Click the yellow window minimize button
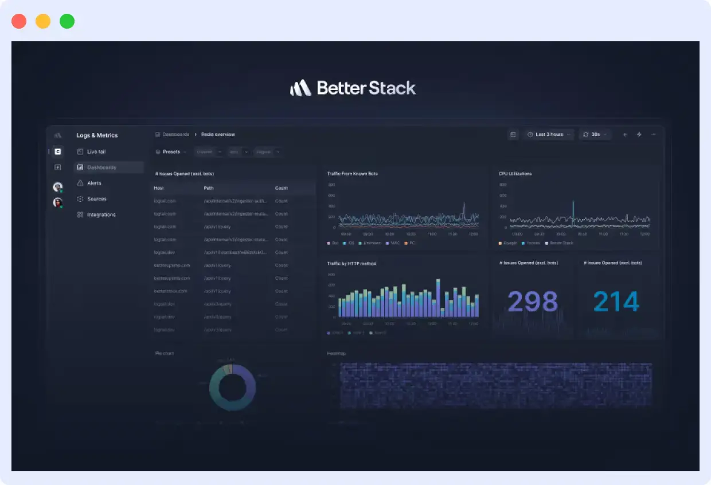This screenshot has width=711, height=485. [x=43, y=21]
